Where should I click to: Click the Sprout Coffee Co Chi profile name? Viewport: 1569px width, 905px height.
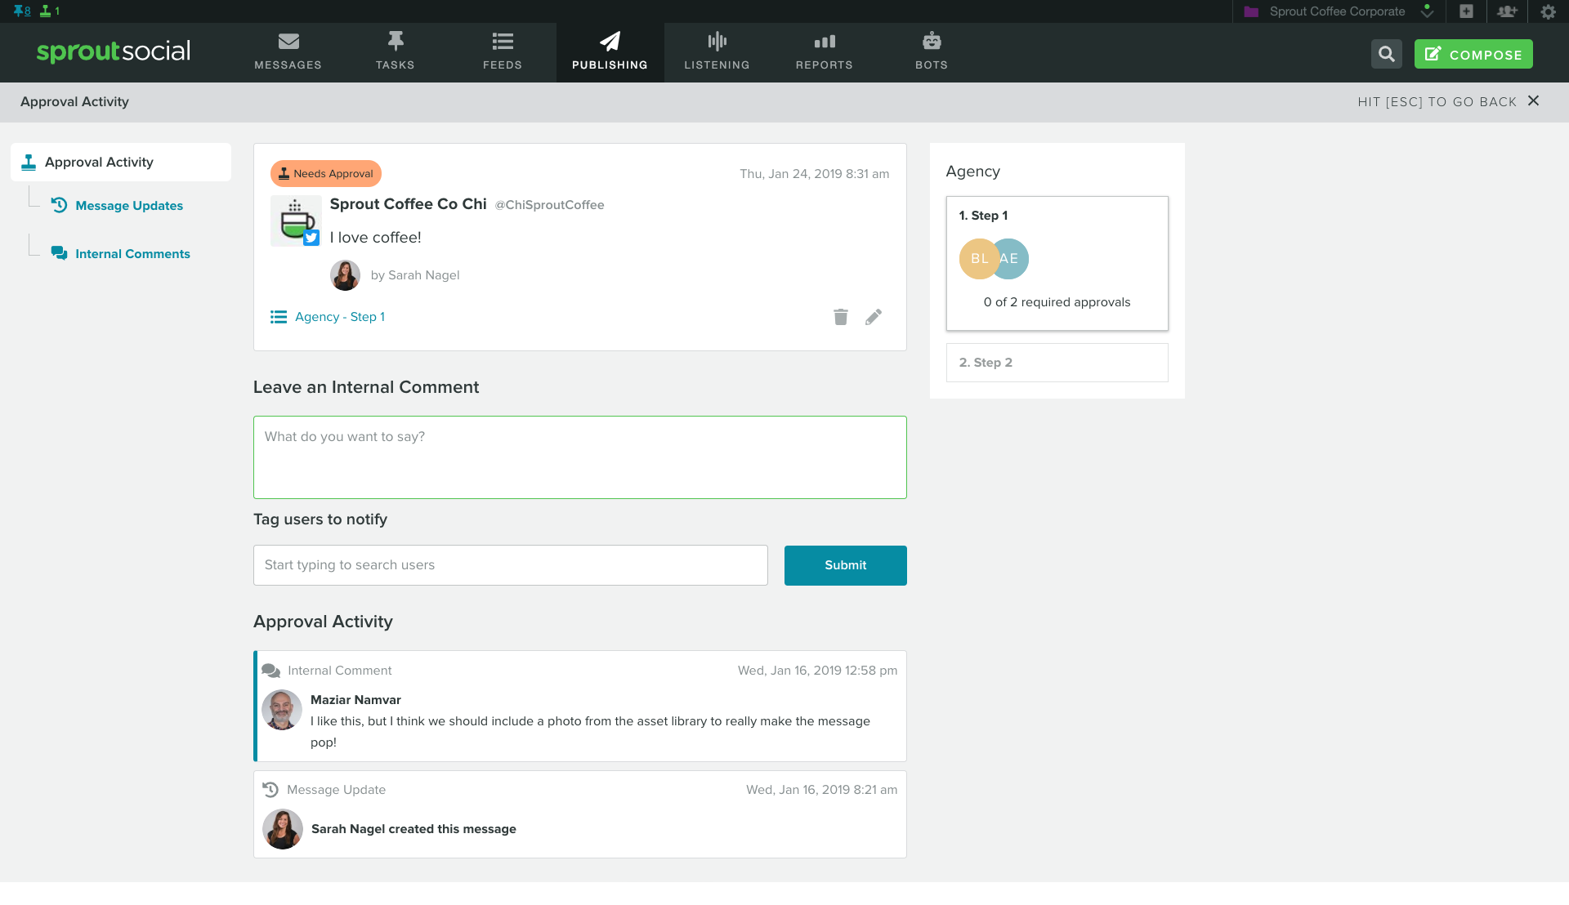408,204
